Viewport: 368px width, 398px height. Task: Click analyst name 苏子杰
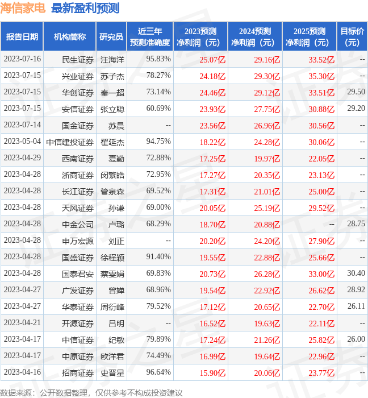click(x=112, y=76)
